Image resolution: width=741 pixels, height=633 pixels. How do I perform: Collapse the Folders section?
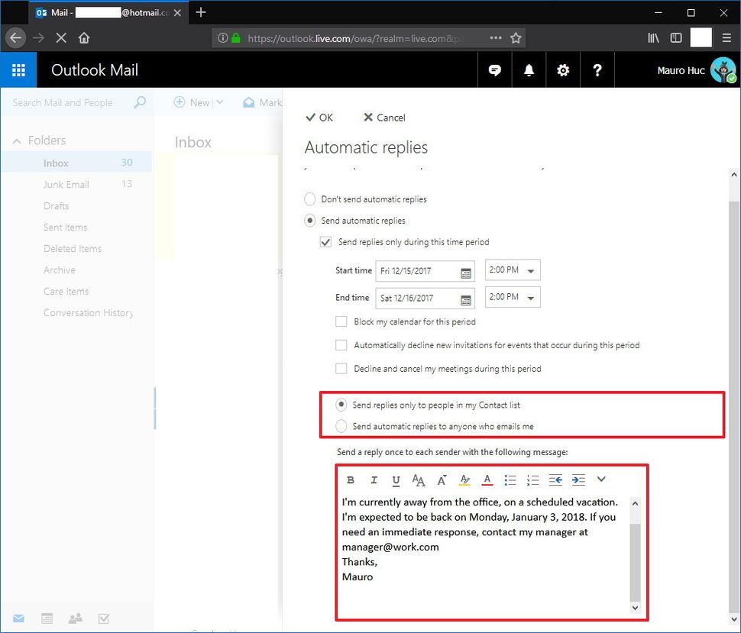coord(17,140)
